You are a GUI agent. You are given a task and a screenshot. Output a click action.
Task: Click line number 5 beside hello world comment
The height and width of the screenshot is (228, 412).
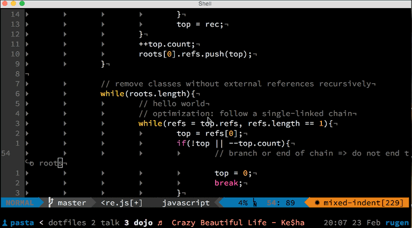click(18, 104)
